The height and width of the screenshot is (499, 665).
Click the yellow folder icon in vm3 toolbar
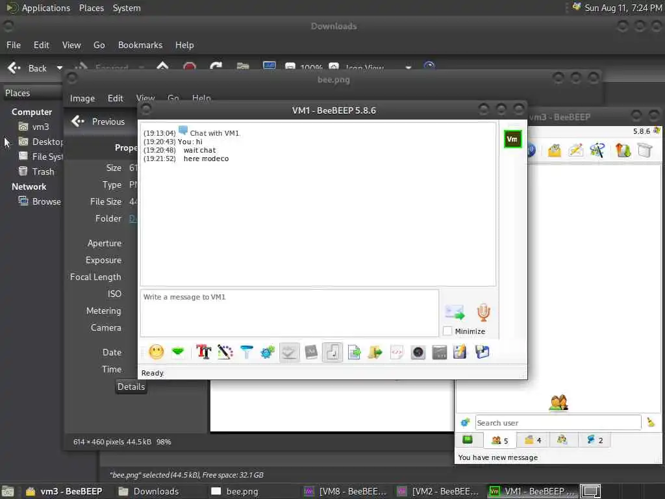[x=555, y=150]
